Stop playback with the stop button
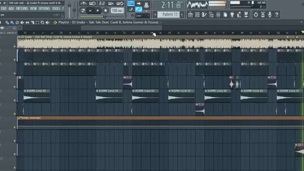Screen dimensions: 304x171 click(x=98, y=10)
